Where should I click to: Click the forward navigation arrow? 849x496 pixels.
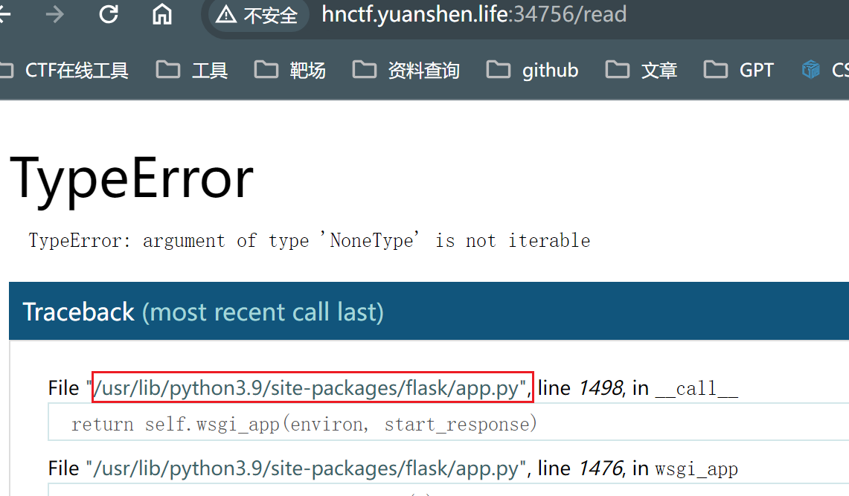point(55,14)
